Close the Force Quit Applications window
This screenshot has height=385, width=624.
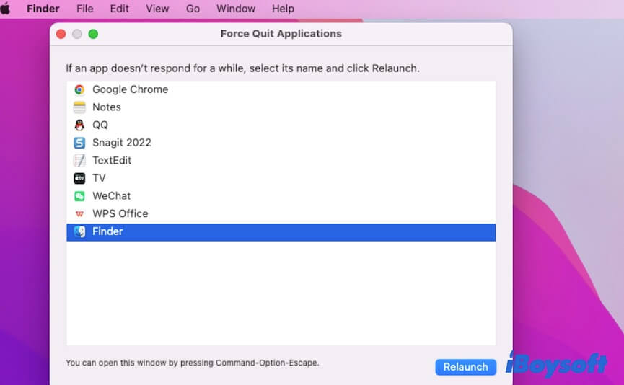[x=61, y=34]
